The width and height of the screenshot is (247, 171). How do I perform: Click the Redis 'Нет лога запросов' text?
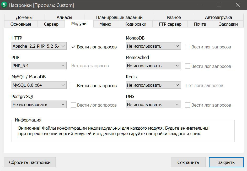pyautogui.click(x=204, y=85)
